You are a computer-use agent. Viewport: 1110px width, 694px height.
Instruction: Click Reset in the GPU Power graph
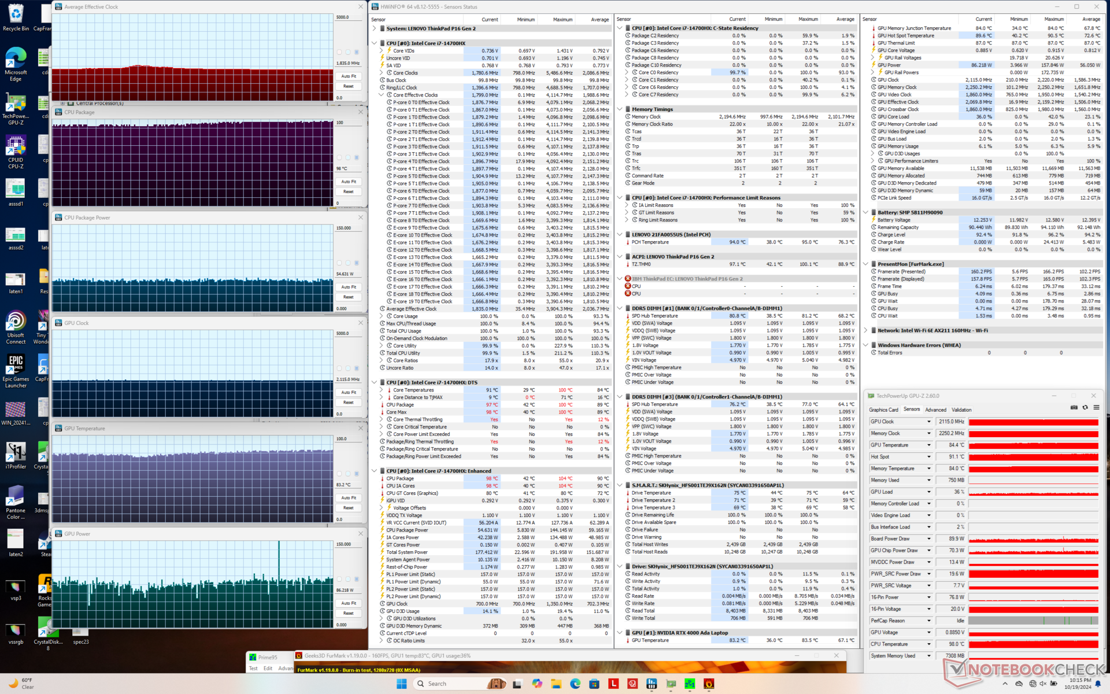coord(349,613)
